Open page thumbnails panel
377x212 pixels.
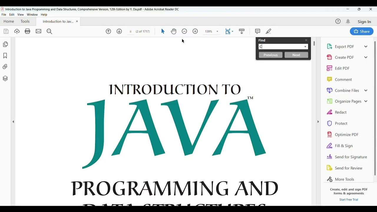click(5, 44)
